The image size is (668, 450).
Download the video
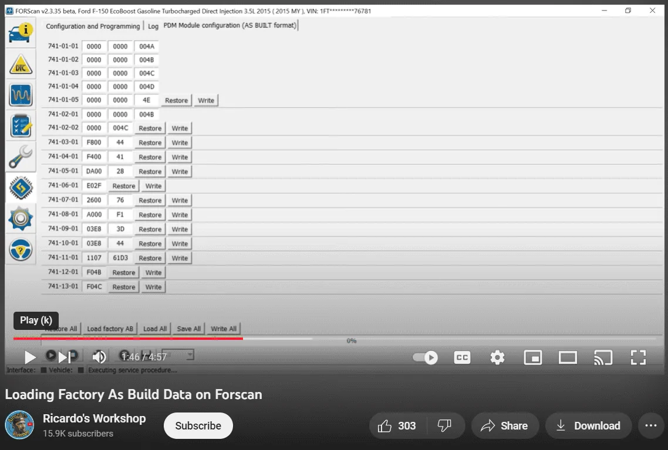[x=588, y=426]
